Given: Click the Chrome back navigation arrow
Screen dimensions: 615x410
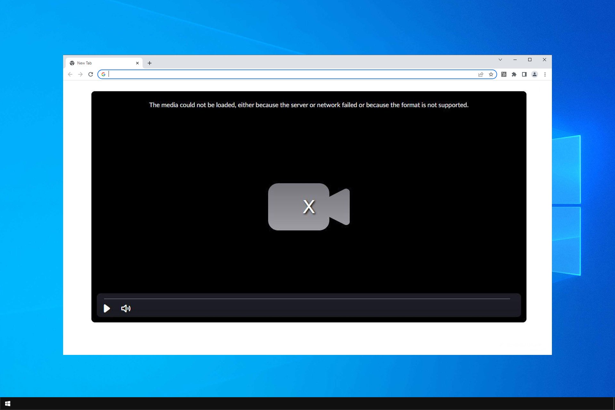Looking at the screenshot, I should tap(71, 74).
